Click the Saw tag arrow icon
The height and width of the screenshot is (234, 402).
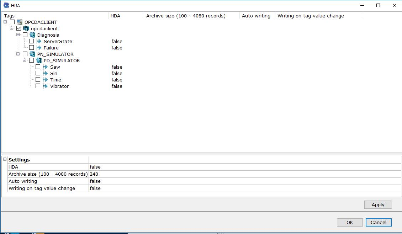click(45, 67)
